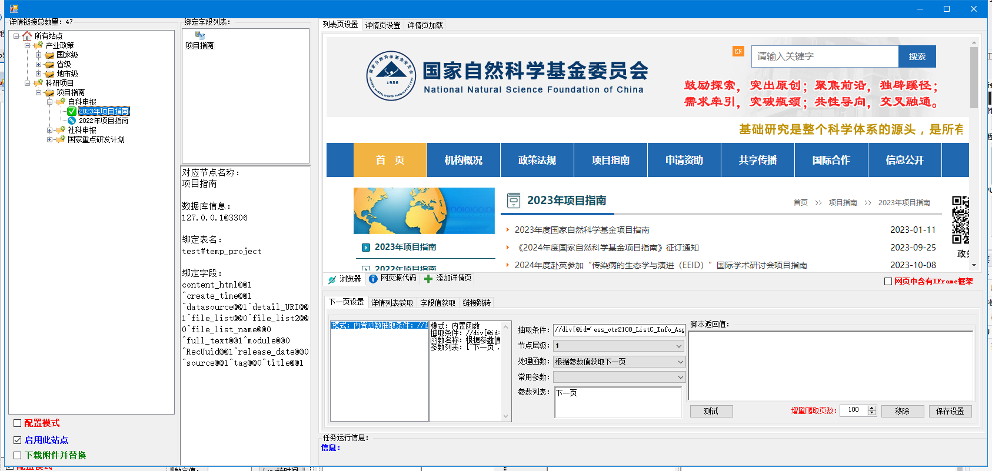Select the 2022年项目指南 tree item
Viewport: 992px width, 471px height.
coord(104,121)
